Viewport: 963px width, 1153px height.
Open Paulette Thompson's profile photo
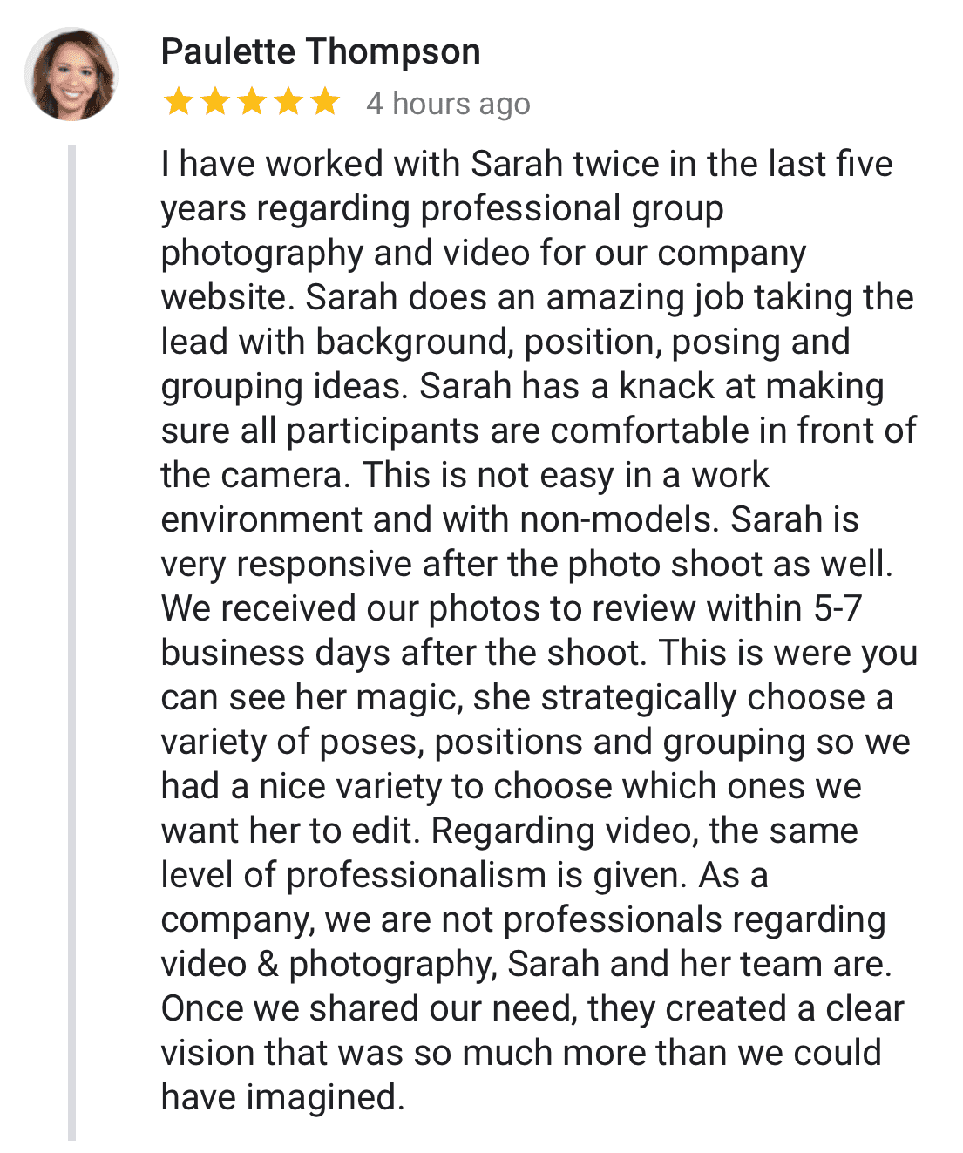tap(71, 74)
